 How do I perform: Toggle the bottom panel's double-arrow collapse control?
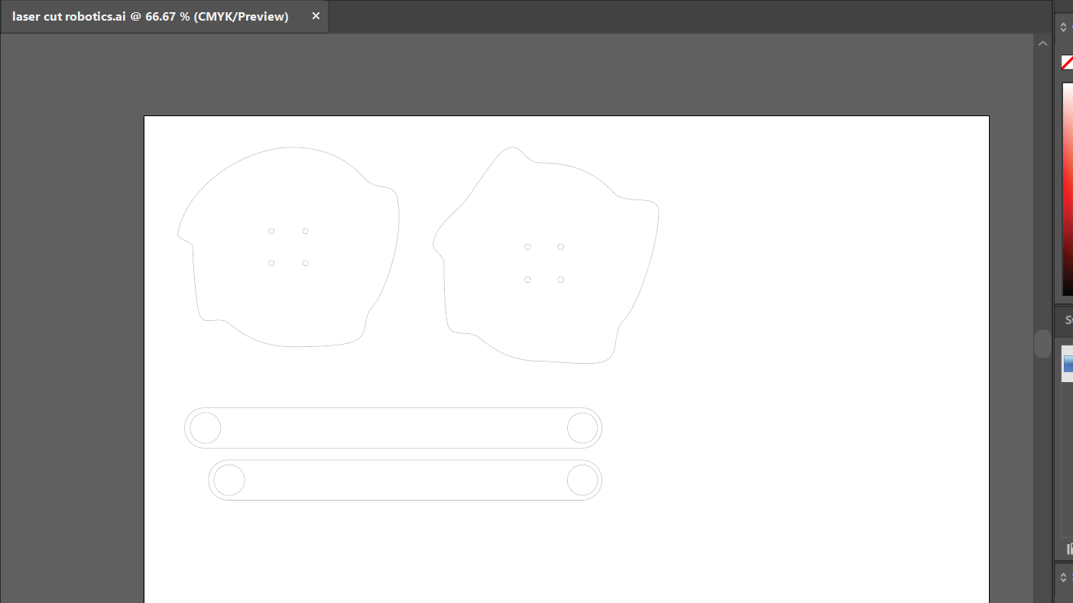(x=1063, y=578)
